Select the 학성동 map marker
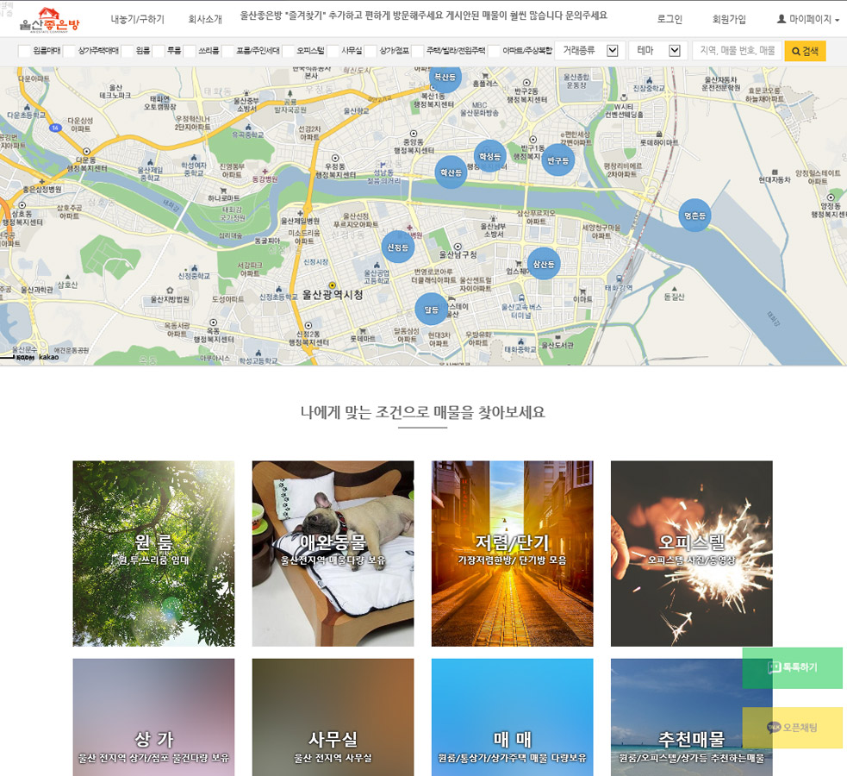847x776 pixels. pos(489,157)
